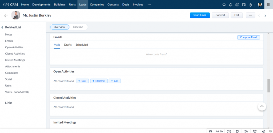
Task: Click Compose Email button
Action: point(248,37)
